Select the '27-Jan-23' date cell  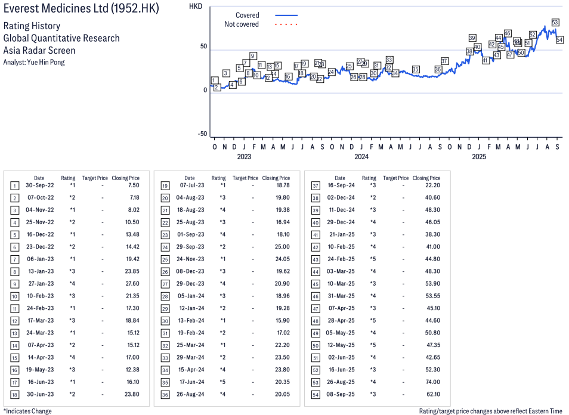(x=41, y=284)
